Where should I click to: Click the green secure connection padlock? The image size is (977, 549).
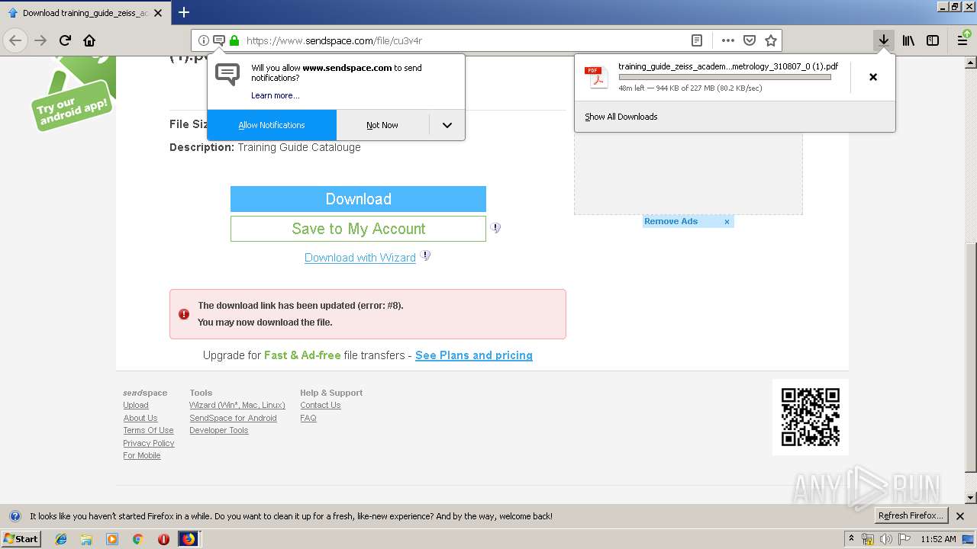coord(234,40)
